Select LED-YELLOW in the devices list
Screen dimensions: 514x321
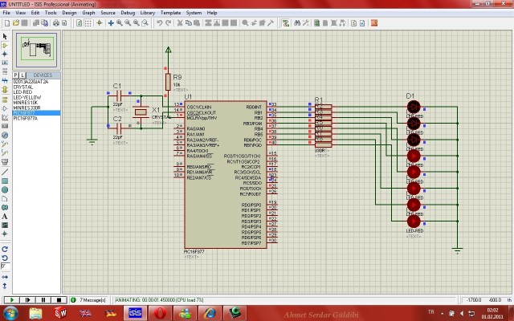click(27, 97)
